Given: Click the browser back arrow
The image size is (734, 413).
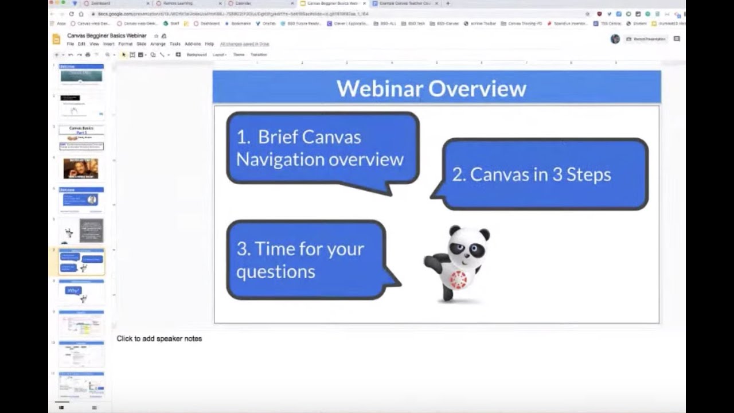Looking at the screenshot, I should tap(53, 14).
